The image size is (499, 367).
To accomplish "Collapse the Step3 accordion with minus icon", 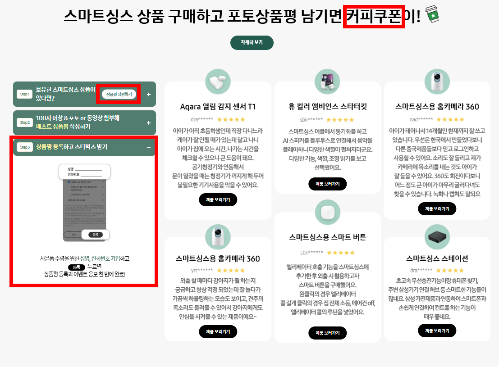I will point(149,147).
